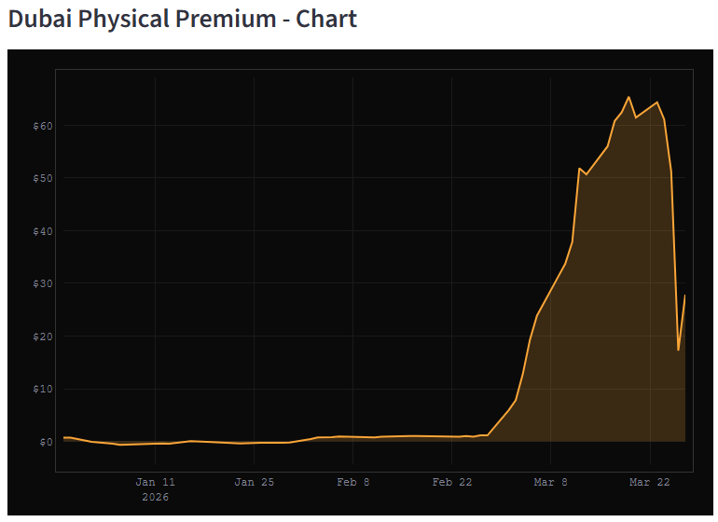Click the 'Dubai Physical Premium - Chart' heading
This screenshot has height=522, width=718.
pos(182,20)
